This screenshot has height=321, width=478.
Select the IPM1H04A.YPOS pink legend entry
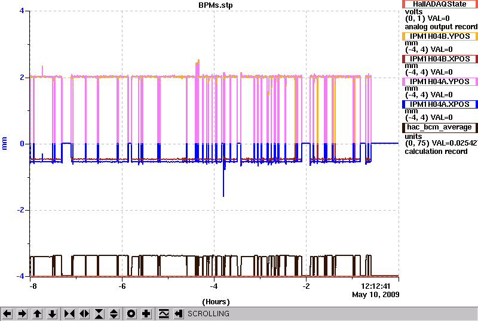[440, 82]
